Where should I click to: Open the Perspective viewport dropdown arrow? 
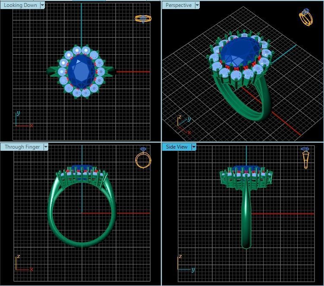point(197,5)
